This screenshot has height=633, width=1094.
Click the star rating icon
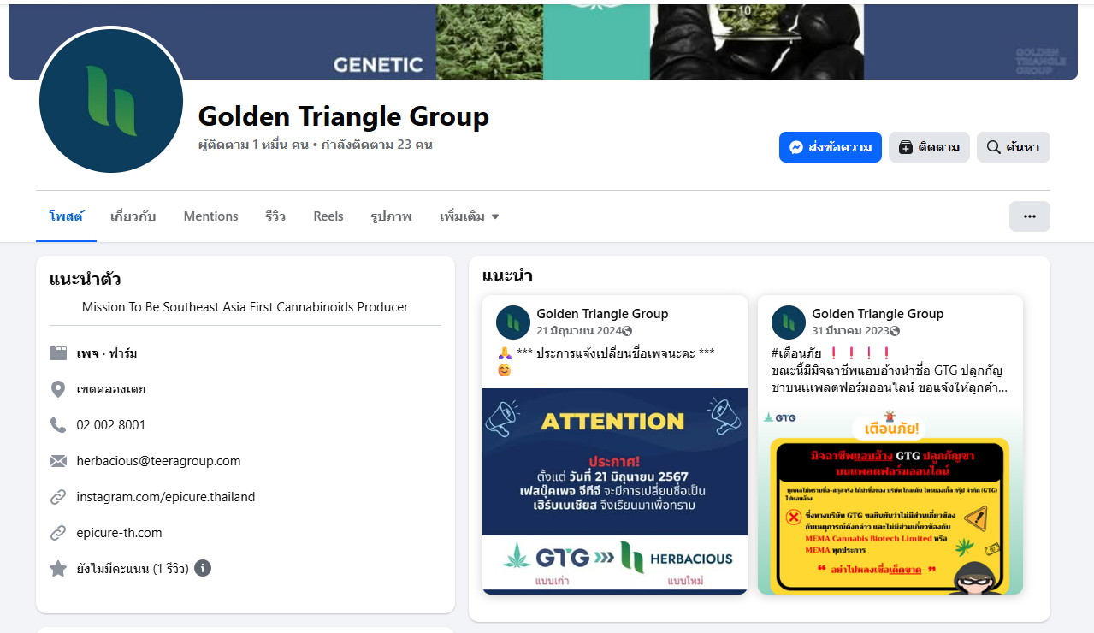pos(58,569)
